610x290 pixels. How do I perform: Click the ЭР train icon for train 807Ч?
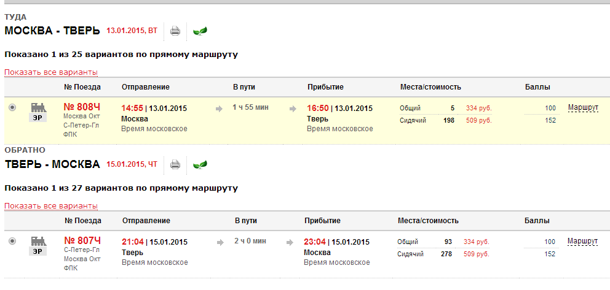(38, 246)
